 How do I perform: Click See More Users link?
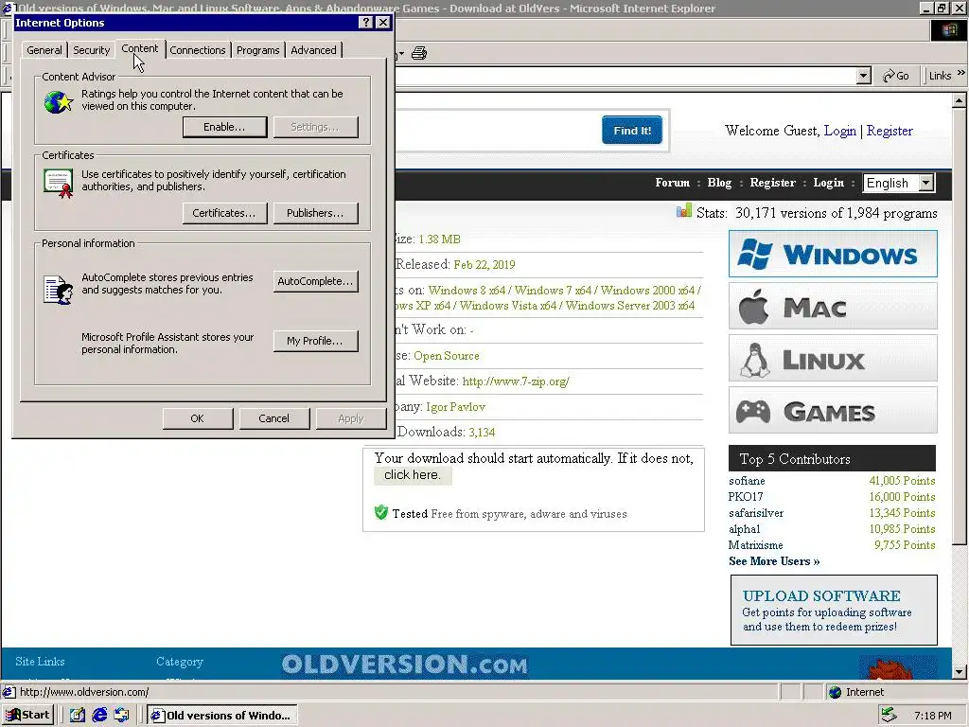[x=774, y=561]
